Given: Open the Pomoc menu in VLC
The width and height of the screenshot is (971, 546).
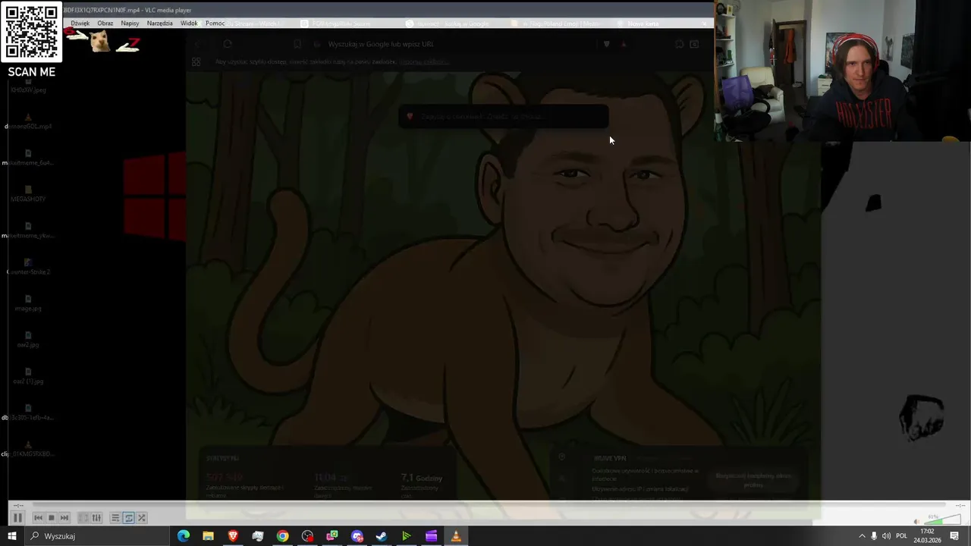Looking at the screenshot, I should (x=215, y=24).
